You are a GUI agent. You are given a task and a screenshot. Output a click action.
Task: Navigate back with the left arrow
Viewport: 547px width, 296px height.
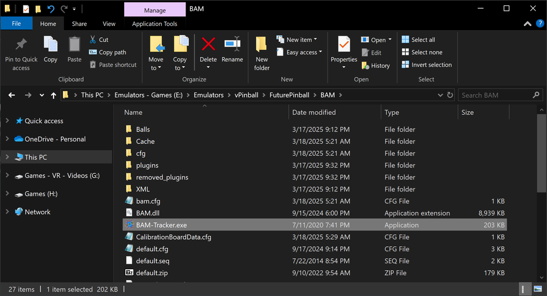point(12,95)
